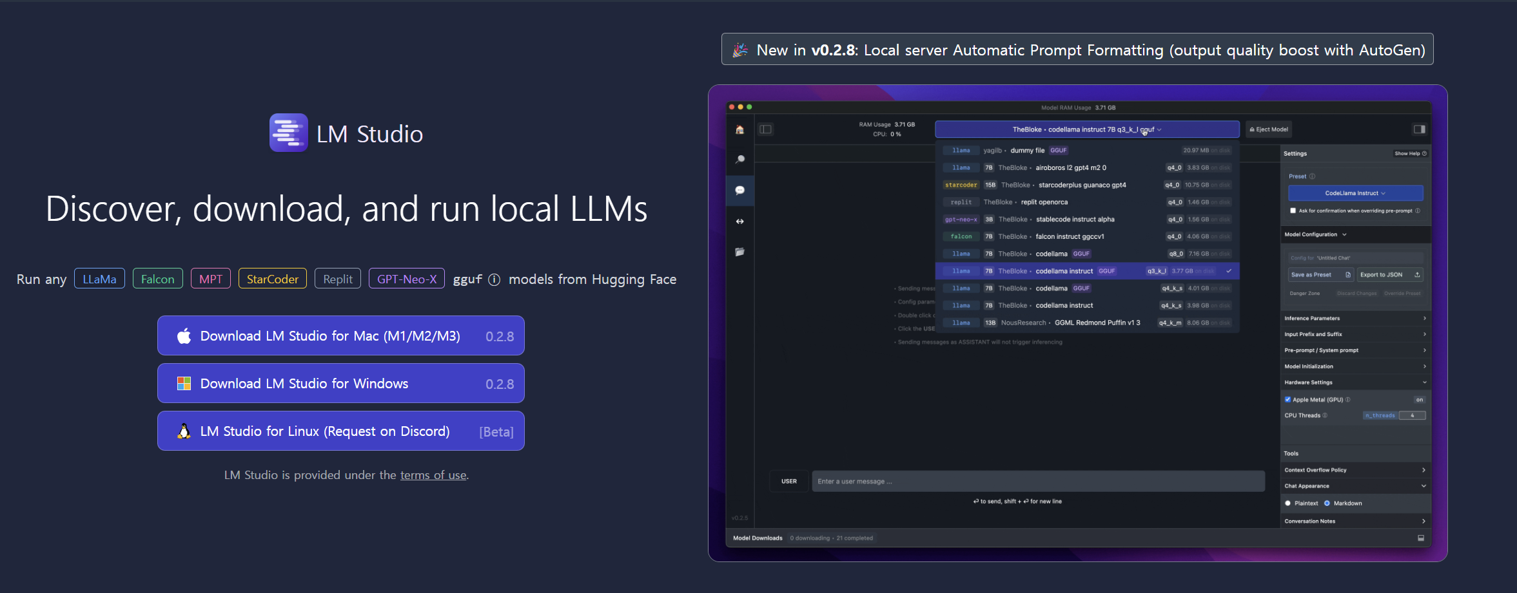The image size is (1517, 593).
Task: Click the Show Help button
Action: (x=1411, y=154)
